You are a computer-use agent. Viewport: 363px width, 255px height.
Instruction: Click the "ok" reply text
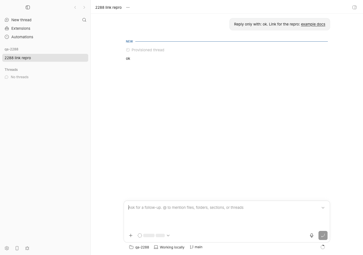pos(128,59)
